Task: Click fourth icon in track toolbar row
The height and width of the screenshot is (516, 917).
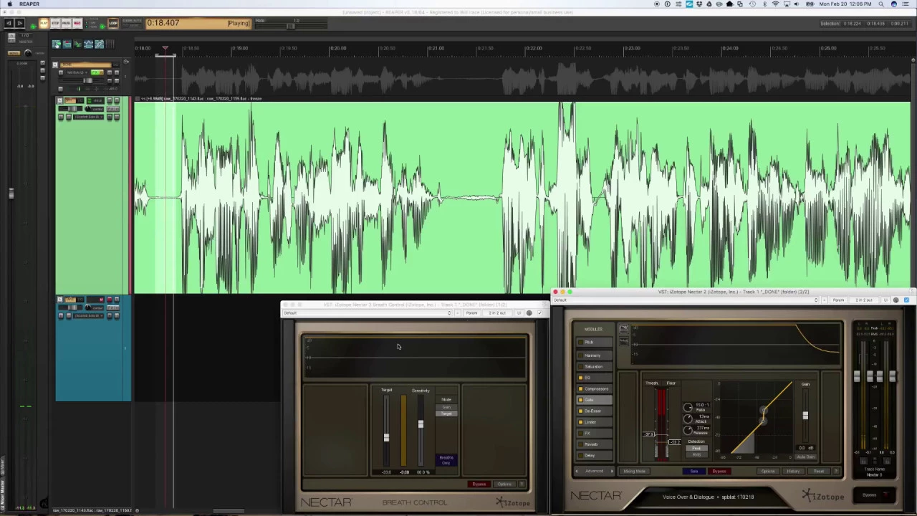Action: (x=88, y=44)
